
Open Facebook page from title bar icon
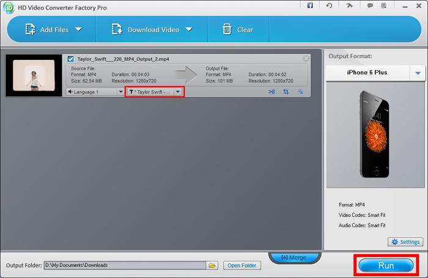pos(310,5)
